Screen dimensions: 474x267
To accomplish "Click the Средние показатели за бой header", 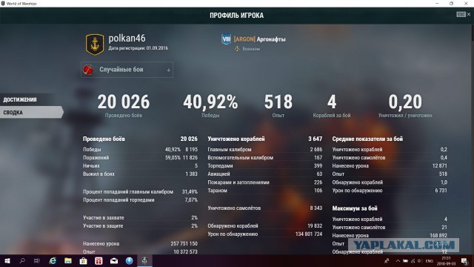I will [x=367, y=139].
